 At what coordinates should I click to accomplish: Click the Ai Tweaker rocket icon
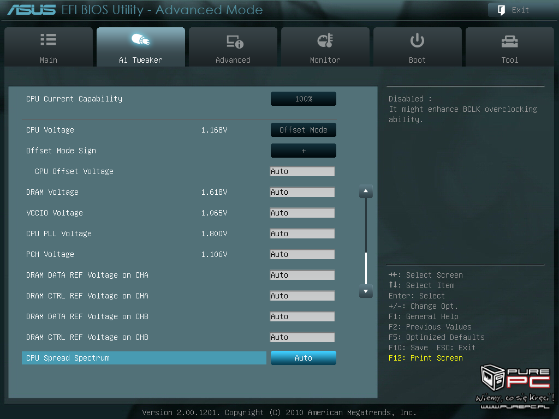pos(141,39)
